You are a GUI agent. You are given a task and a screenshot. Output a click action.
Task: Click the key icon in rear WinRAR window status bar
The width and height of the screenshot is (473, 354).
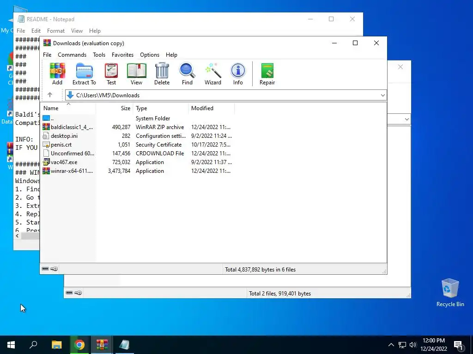pos(78,293)
